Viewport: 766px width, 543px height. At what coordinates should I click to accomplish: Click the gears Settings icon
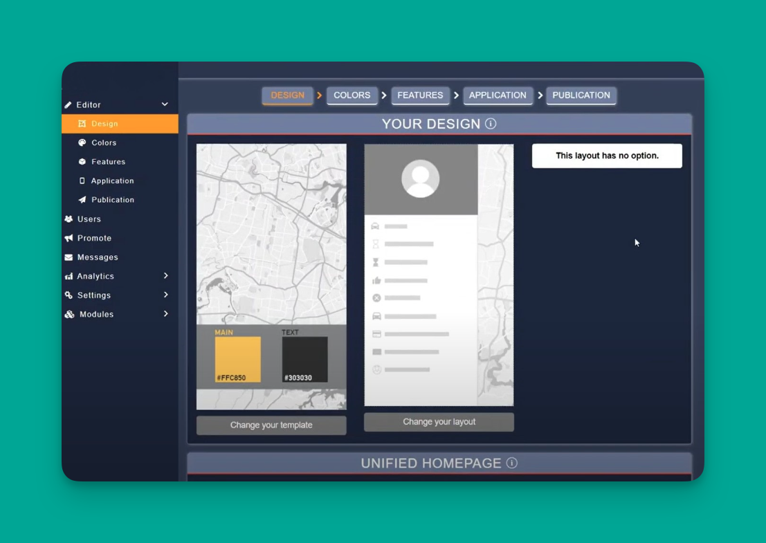(x=69, y=295)
